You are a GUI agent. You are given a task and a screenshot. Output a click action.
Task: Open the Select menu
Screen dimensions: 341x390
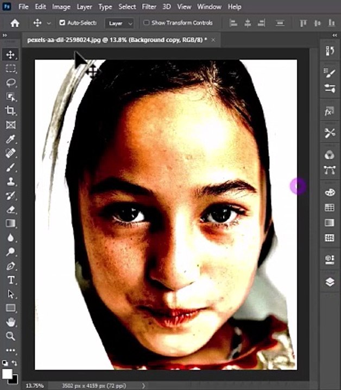(x=127, y=6)
